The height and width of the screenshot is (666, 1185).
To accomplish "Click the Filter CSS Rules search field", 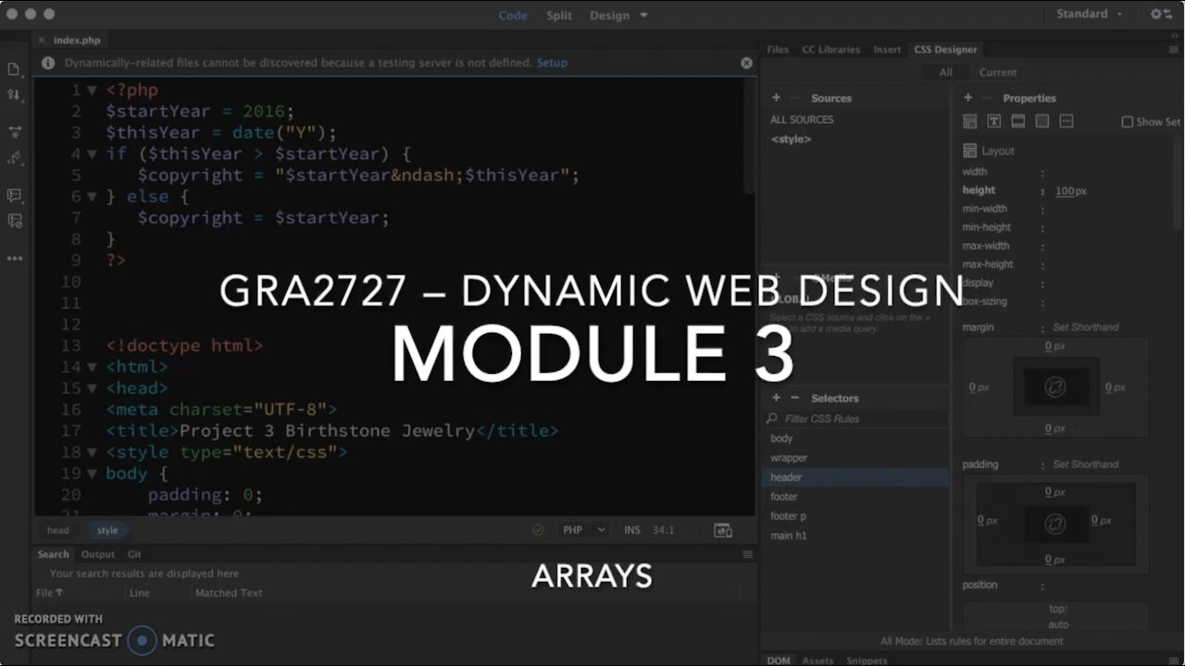I will [856, 419].
